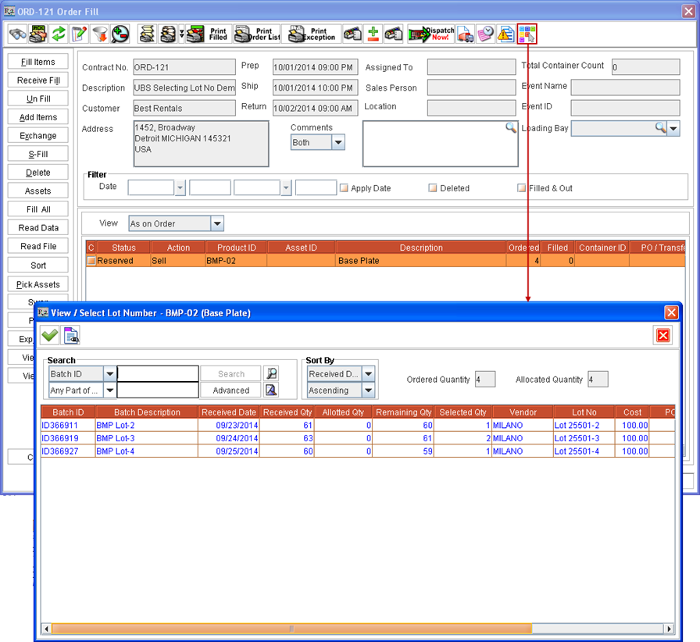Check the Filled & Out checkbox
Viewport: 700px width, 642px height.
[x=521, y=187]
